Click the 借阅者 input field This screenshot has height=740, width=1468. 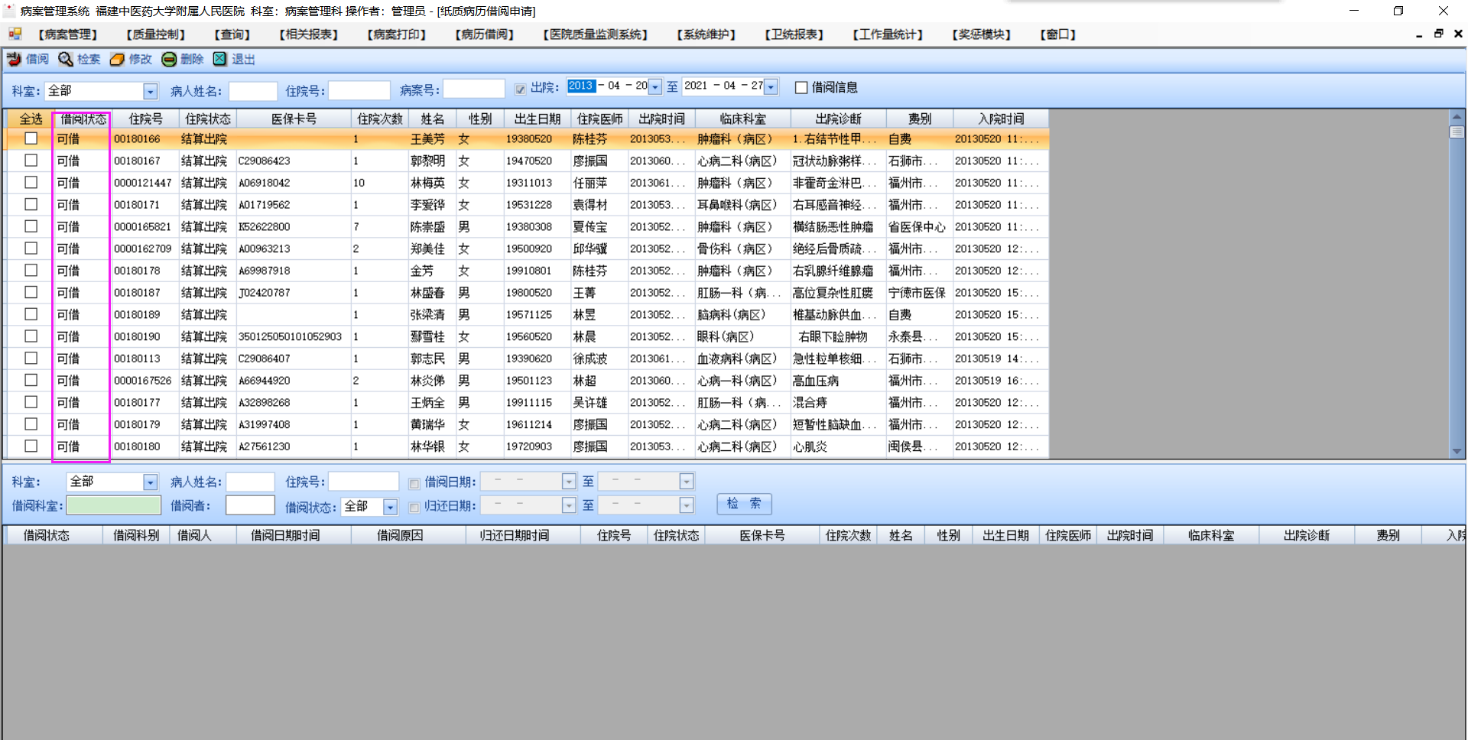pos(250,505)
